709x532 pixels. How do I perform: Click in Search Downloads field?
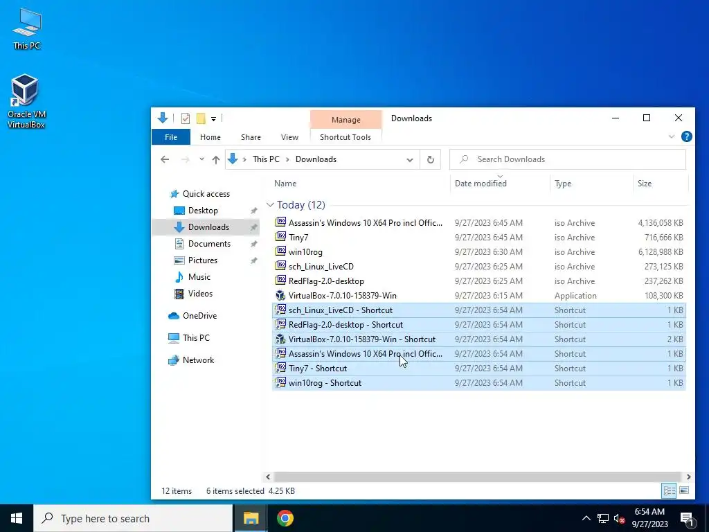pyautogui.click(x=568, y=159)
